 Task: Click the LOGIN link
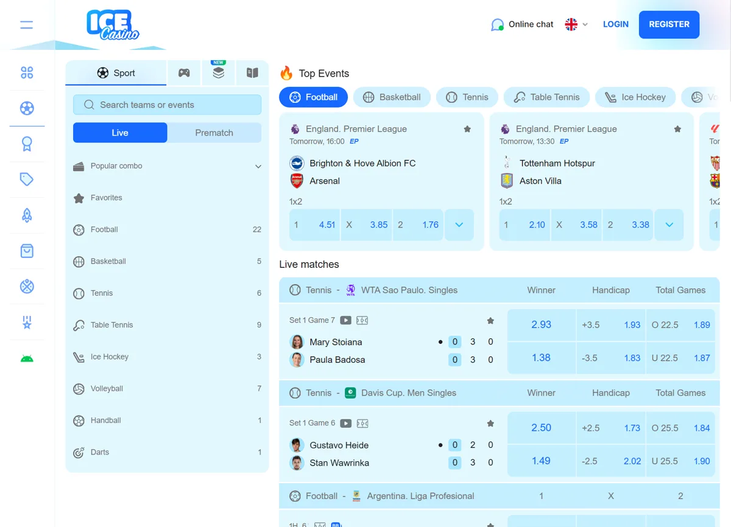616,24
